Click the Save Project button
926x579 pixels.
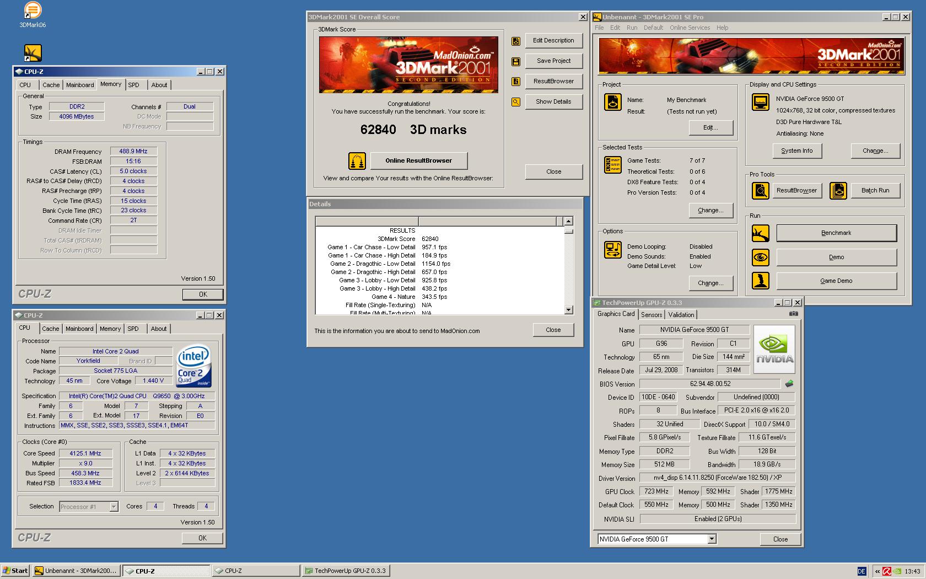pos(553,61)
